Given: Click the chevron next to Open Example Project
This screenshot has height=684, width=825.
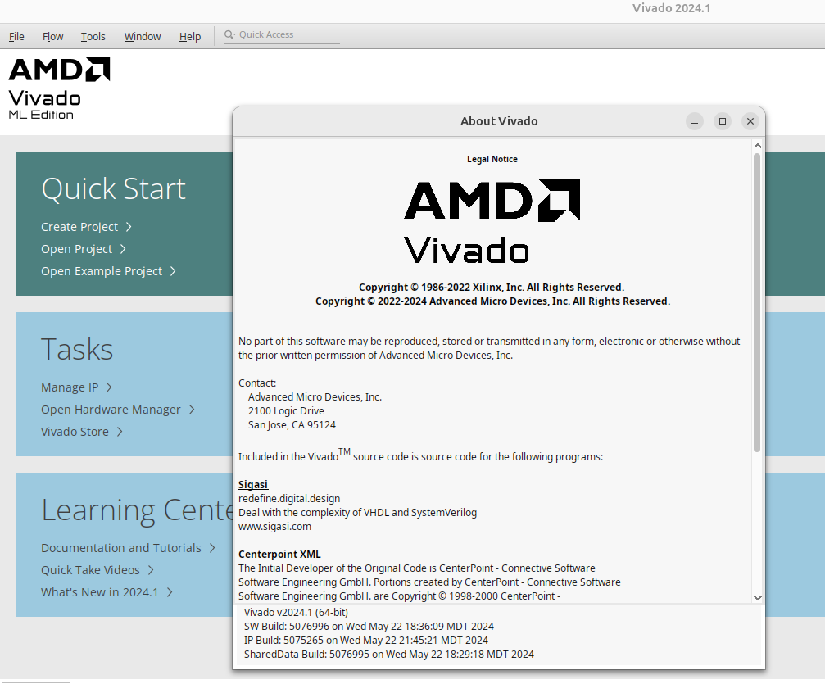Looking at the screenshot, I should click(173, 271).
